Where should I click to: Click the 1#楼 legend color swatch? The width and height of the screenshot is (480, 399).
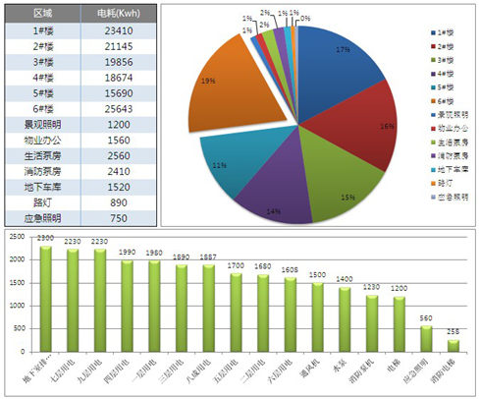[x=433, y=32]
